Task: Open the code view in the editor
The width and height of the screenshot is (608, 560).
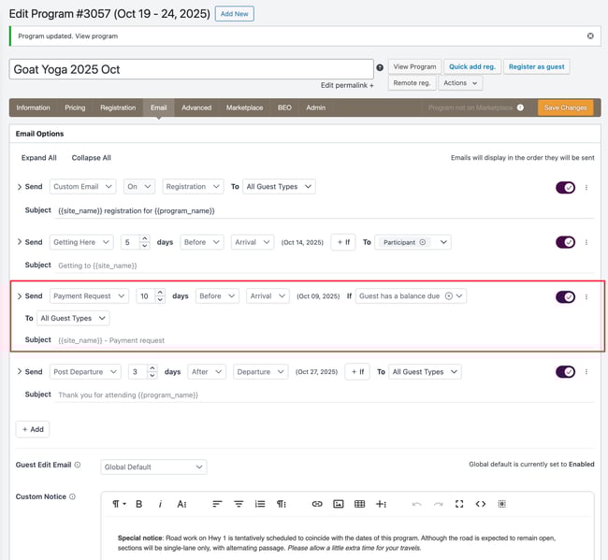Action: pos(481,504)
